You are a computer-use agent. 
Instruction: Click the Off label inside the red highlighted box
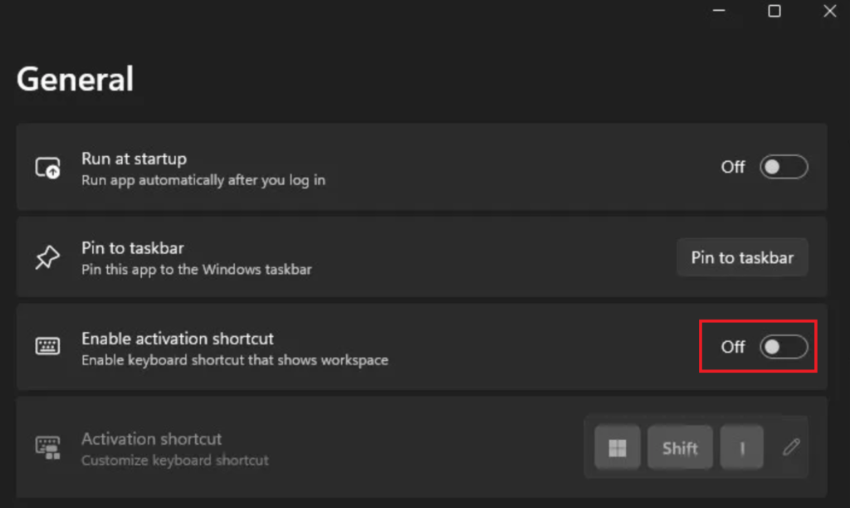tap(733, 347)
